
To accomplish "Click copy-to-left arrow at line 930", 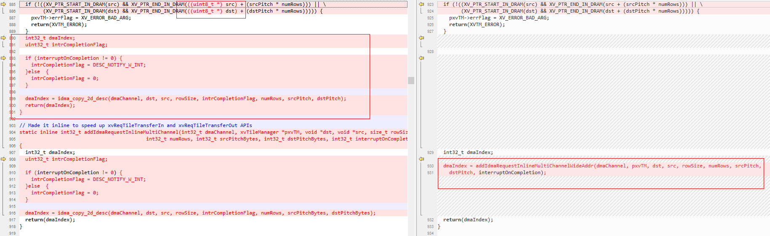I will 421,159.
